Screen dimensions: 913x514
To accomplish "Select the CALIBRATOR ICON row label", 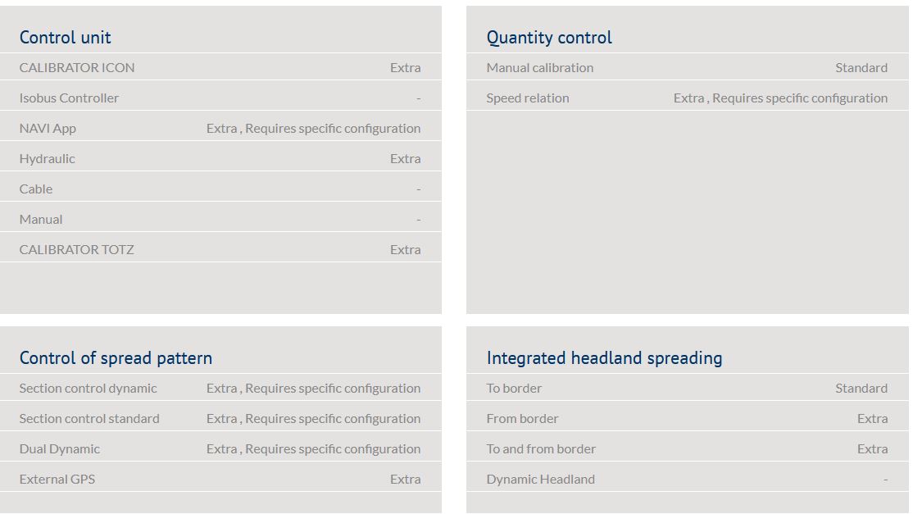I will [77, 68].
